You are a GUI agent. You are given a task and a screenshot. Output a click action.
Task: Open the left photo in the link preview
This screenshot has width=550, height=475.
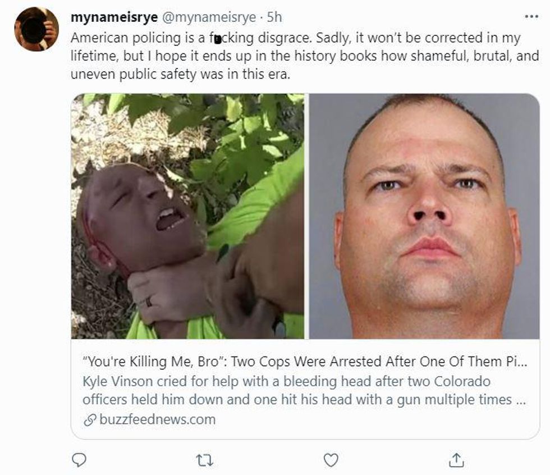point(187,216)
